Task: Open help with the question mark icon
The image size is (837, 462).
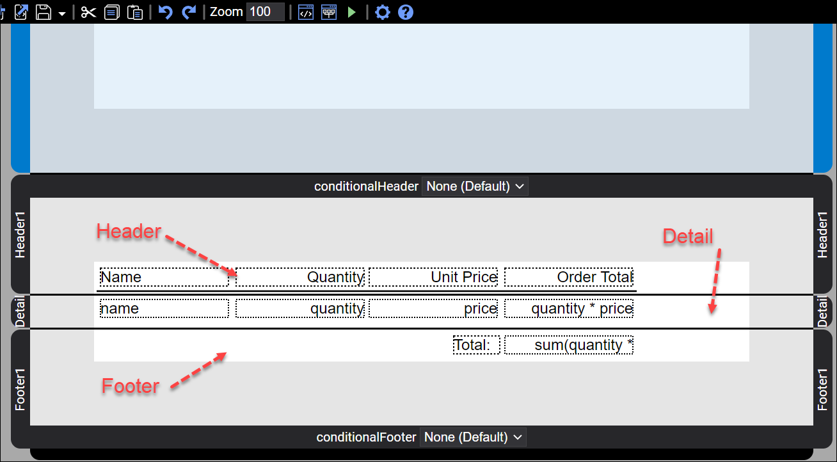Action: 406,12
